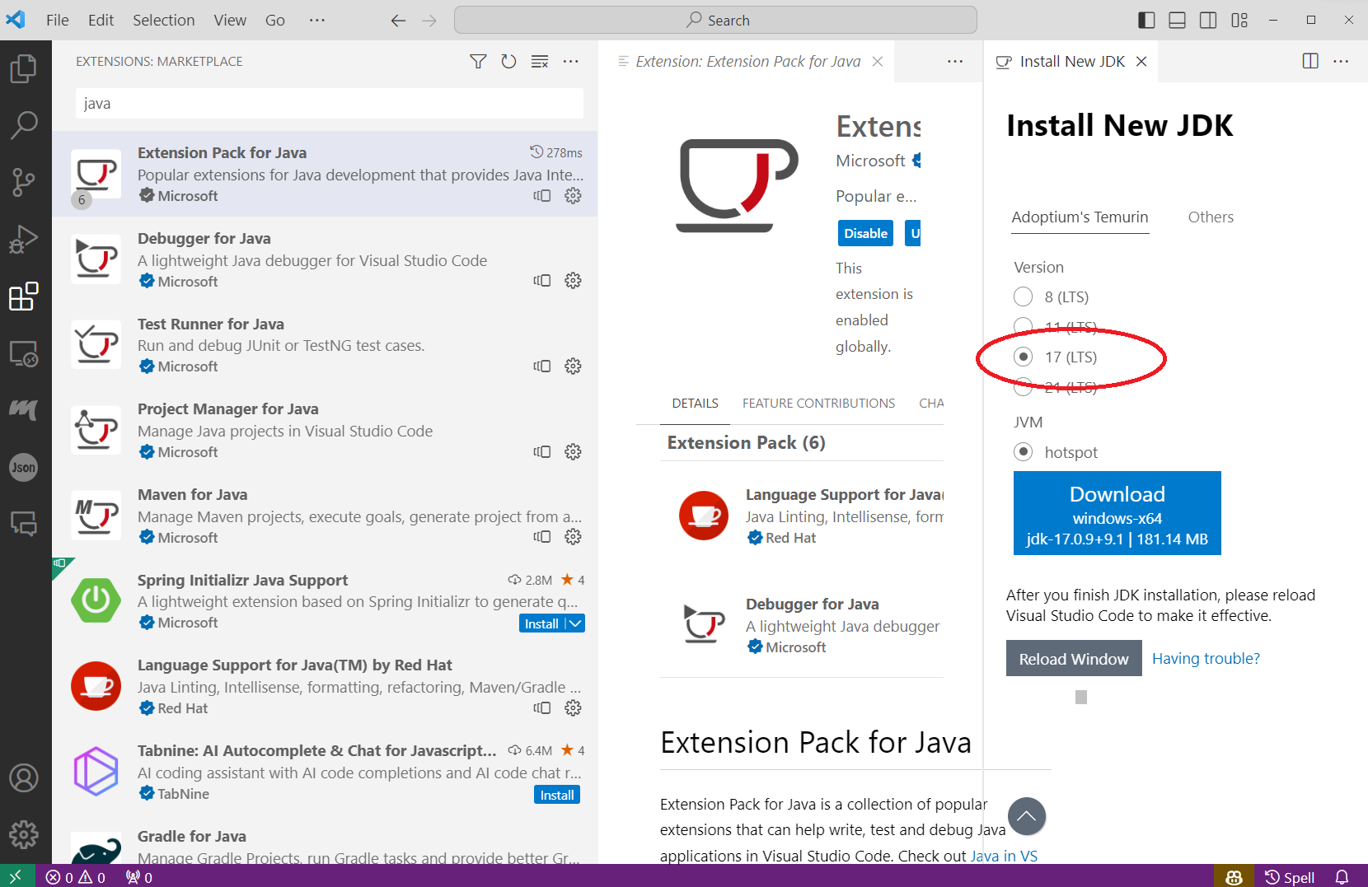Open the View menu
Image resolution: width=1368 pixels, height=887 pixels.
pyautogui.click(x=230, y=20)
